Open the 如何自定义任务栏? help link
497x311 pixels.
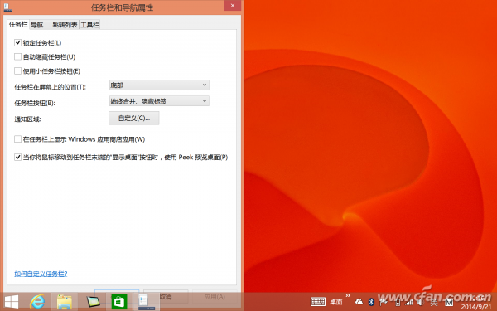(x=41, y=274)
